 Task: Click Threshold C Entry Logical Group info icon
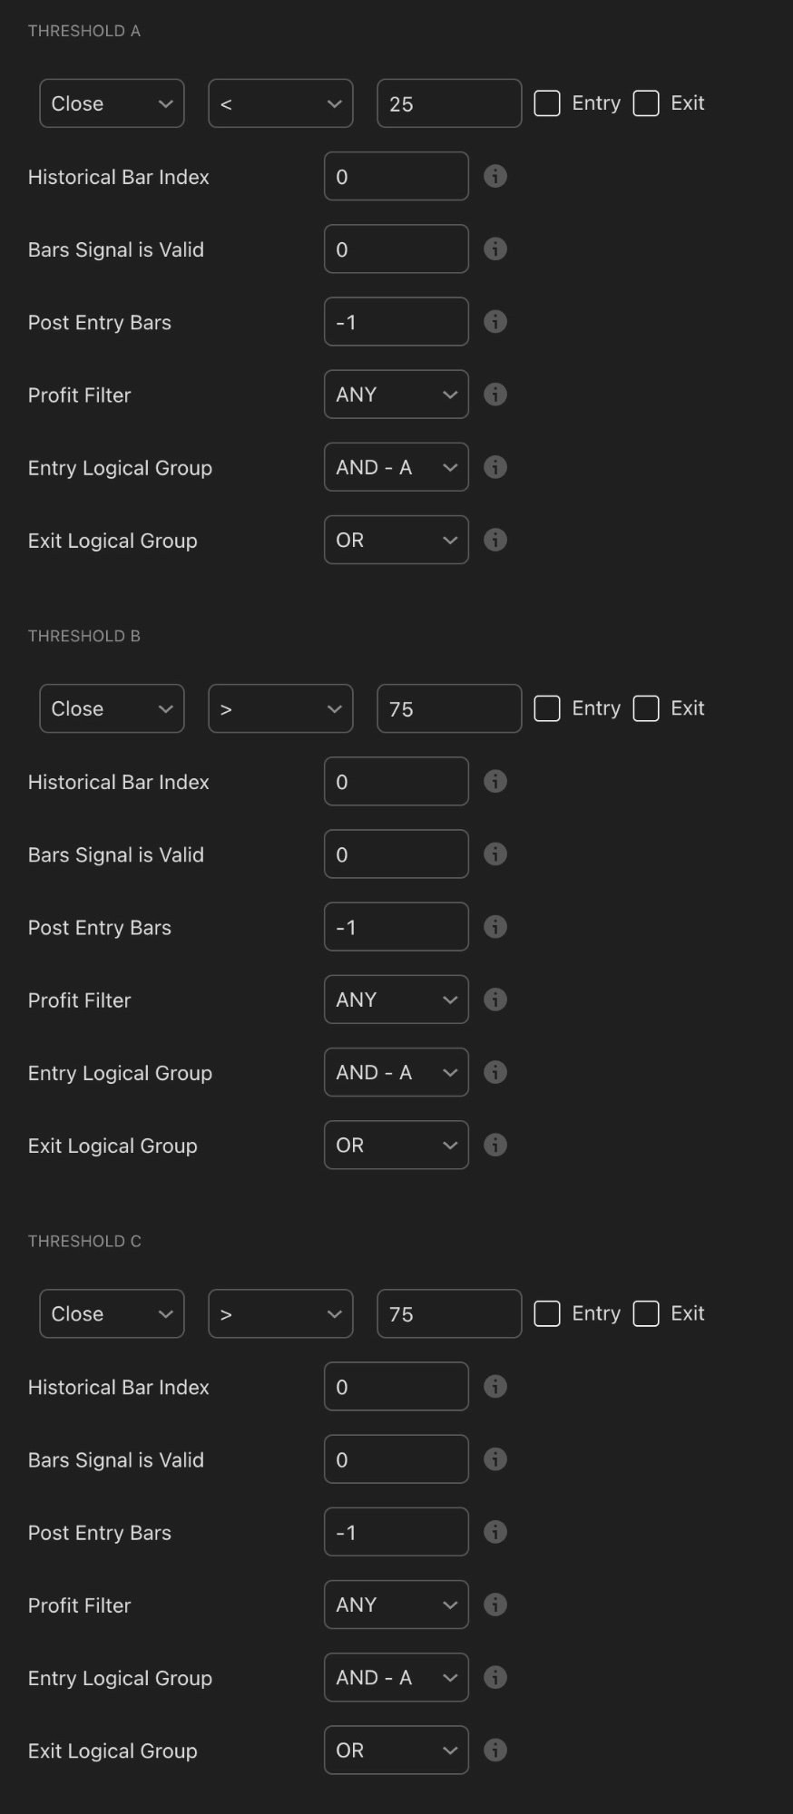pos(495,1676)
